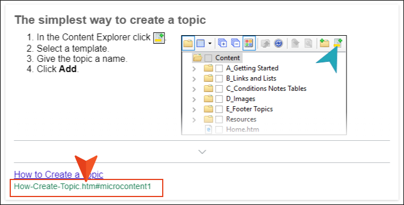Click the bold word 'Add' in step 4

click(68, 69)
